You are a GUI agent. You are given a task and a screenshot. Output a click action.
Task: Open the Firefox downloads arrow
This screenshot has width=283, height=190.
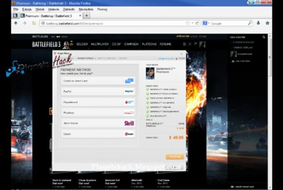pos(258,23)
